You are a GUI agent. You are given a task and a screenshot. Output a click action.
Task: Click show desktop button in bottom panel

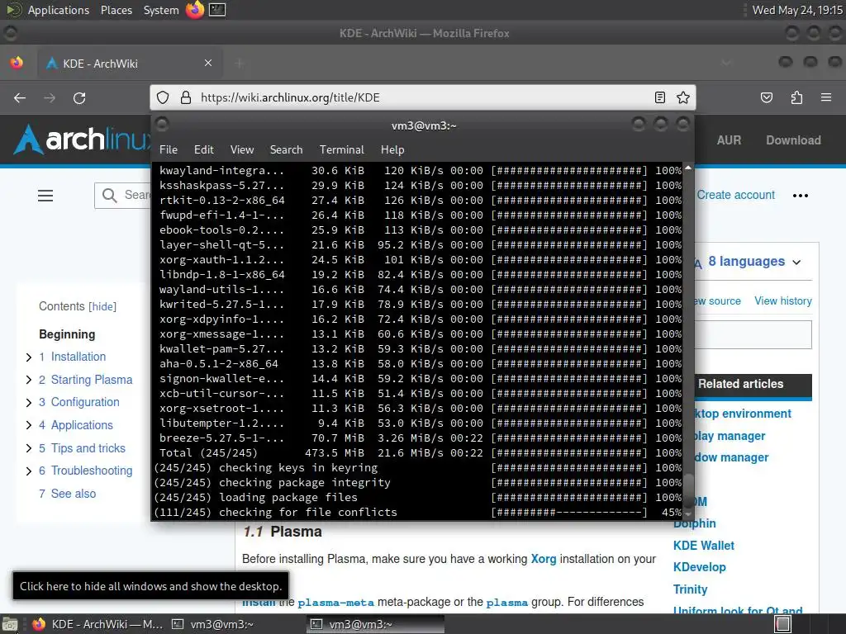10,624
